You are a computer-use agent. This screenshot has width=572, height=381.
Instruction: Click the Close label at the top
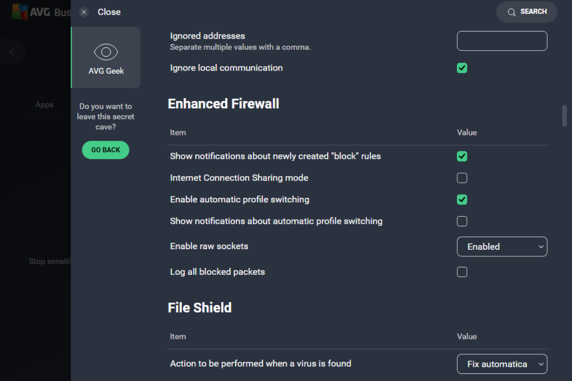109,12
